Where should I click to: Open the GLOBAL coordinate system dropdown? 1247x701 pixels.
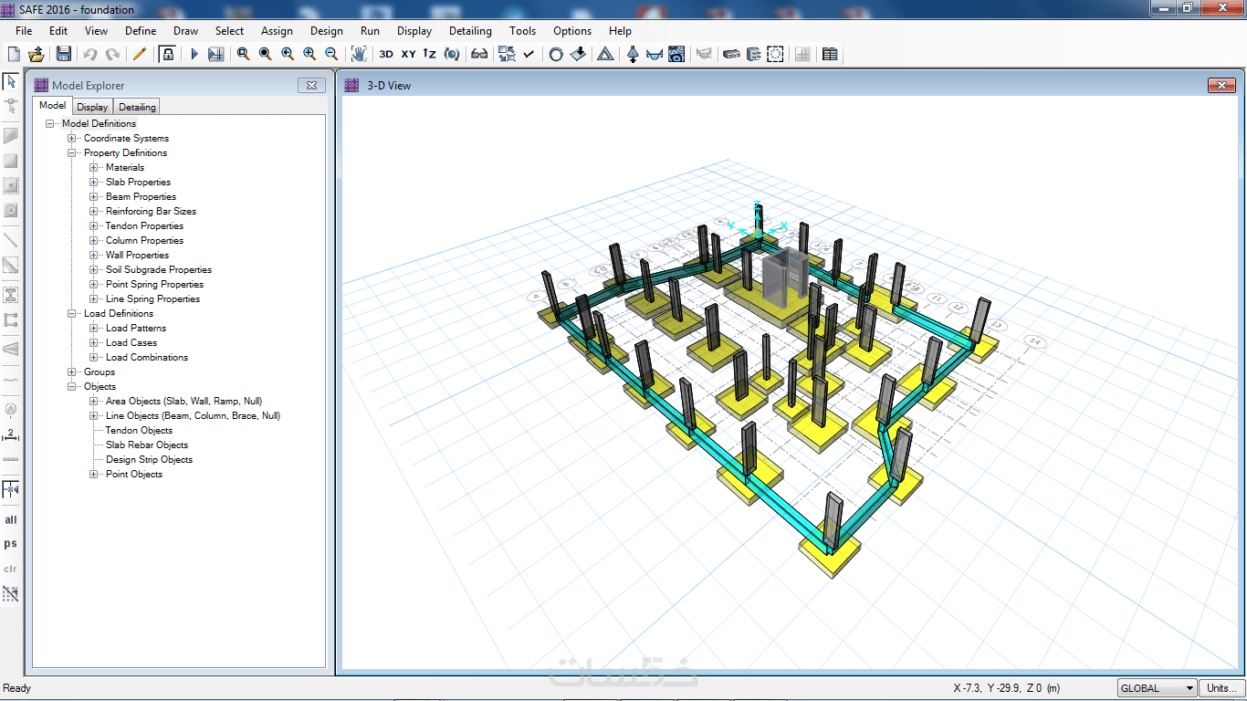[1157, 688]
